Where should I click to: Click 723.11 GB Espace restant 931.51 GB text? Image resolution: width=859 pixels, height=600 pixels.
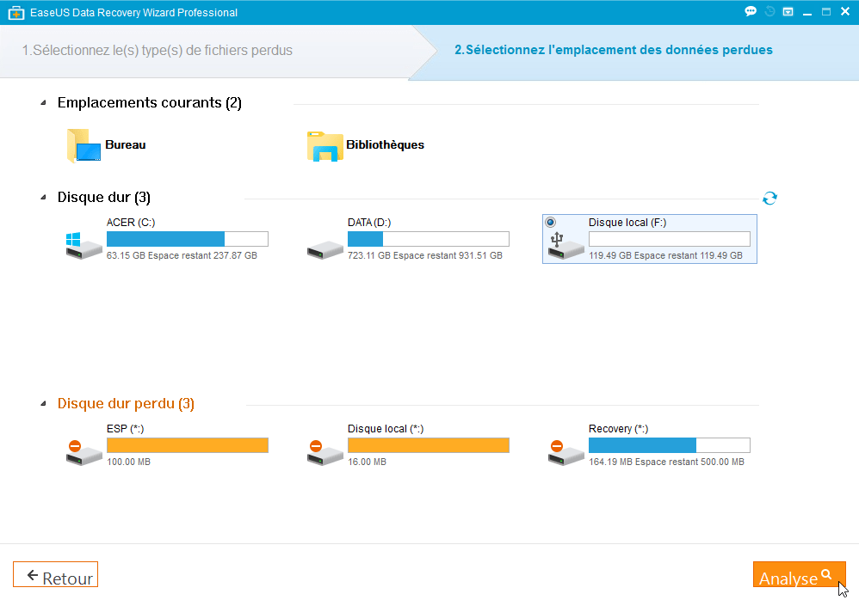click(x=425, y=255)
